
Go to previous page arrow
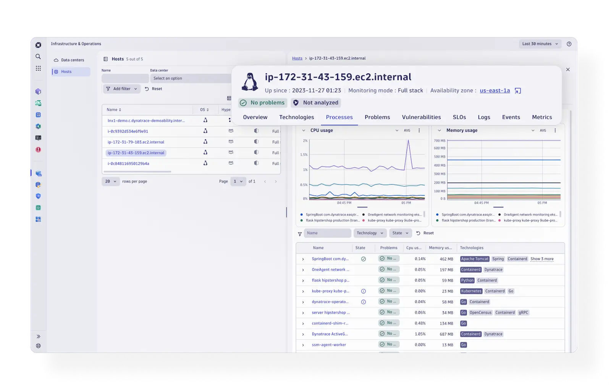click(265, 181)
